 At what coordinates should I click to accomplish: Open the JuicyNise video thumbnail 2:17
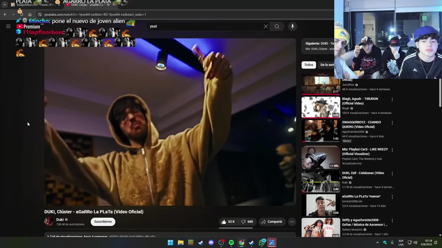point(321,85)
